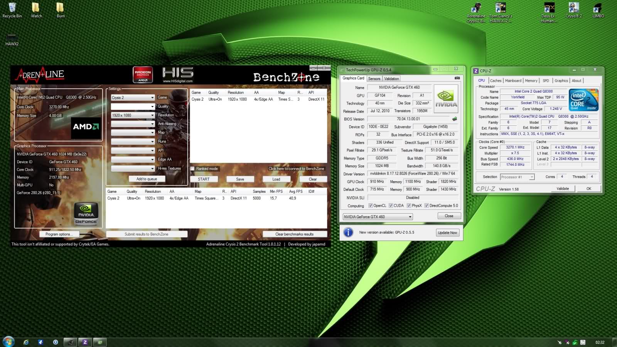Image resolution: width=617 pixels, height=347 pixels.
Task: Launch the Crysis 2 desktop shortcut
Action: point(573,10)
